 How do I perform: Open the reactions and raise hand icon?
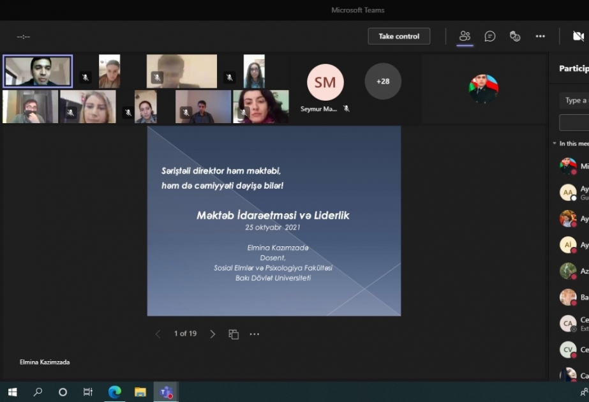click(515, 36)
